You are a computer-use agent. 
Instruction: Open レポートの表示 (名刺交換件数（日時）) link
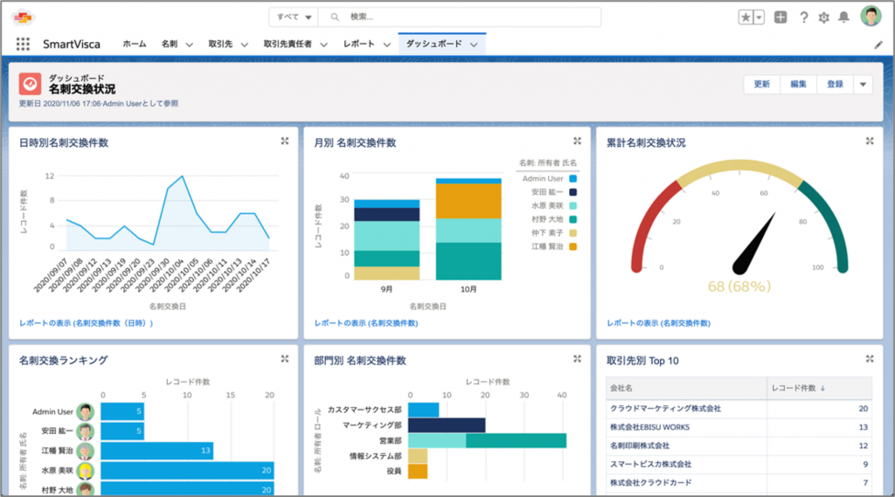[x=86, y=323]
